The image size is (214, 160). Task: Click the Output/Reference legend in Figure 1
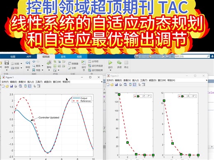[82, 100]
